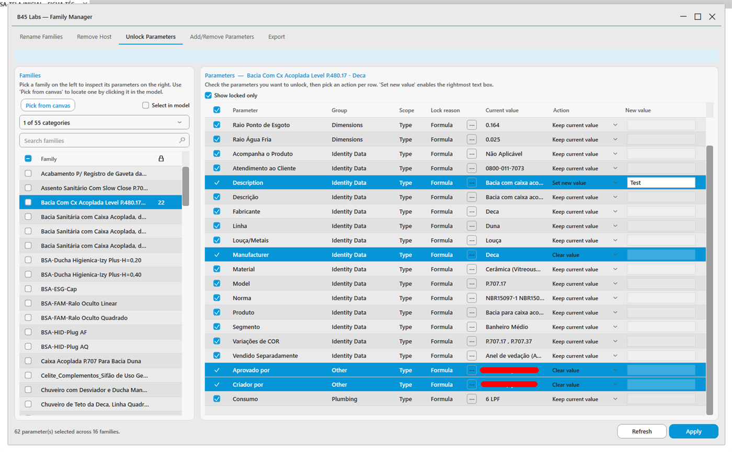Switch to Remove Host tab
The image size is (732, 452).
point(94,37)
